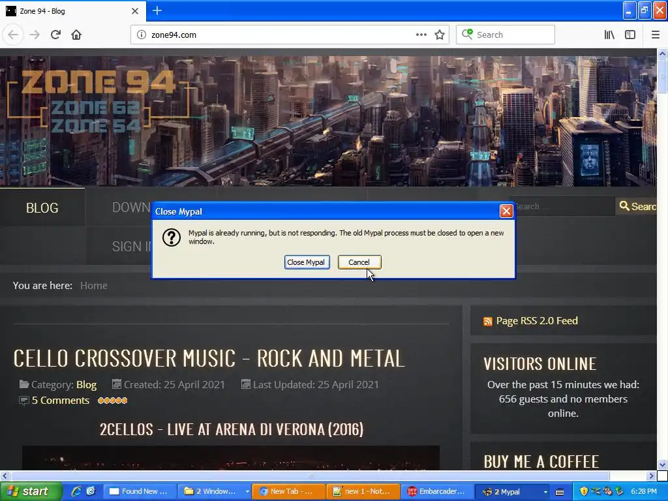Toggle the sidebar view icon
Viewport: 668px width, 501px height.
pyautogui.click(x=630, y=35)
